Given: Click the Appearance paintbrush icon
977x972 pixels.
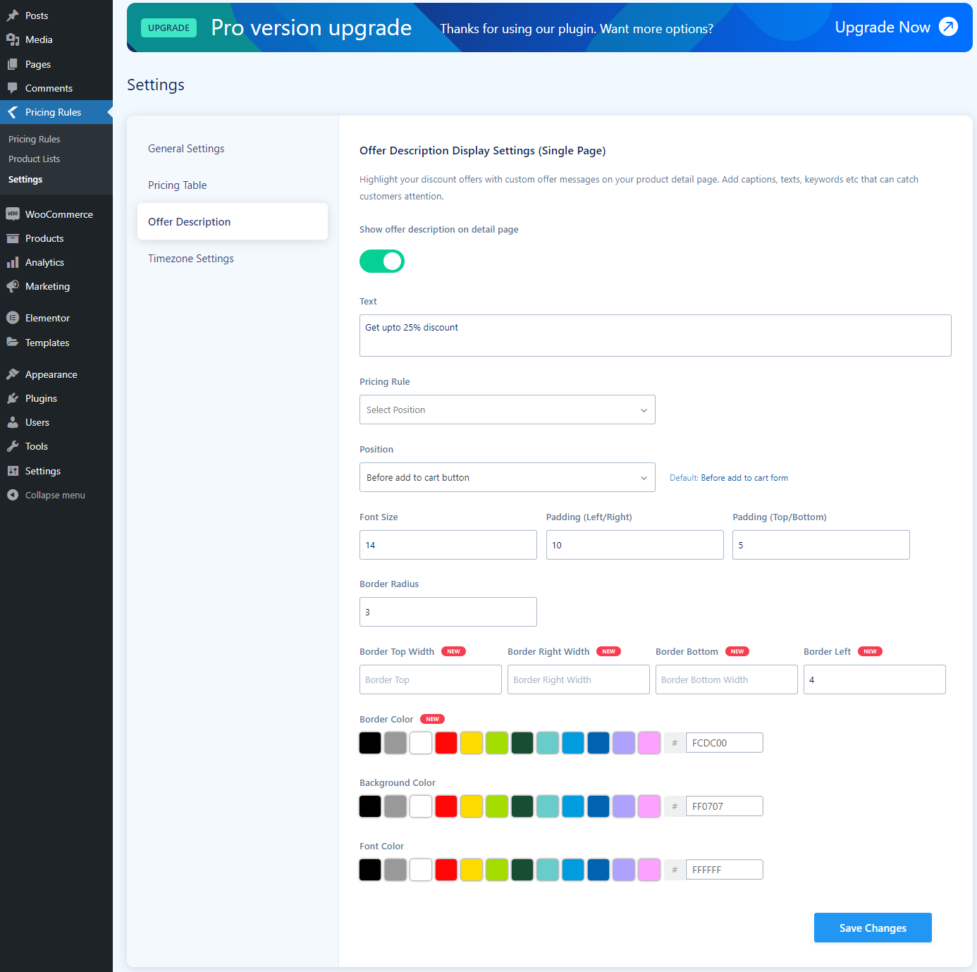Looking at the screenshot, I should (13, 374).
